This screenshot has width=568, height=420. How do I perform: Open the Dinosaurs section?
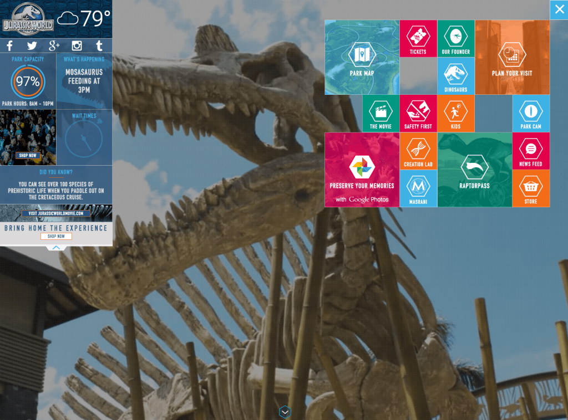455,75
